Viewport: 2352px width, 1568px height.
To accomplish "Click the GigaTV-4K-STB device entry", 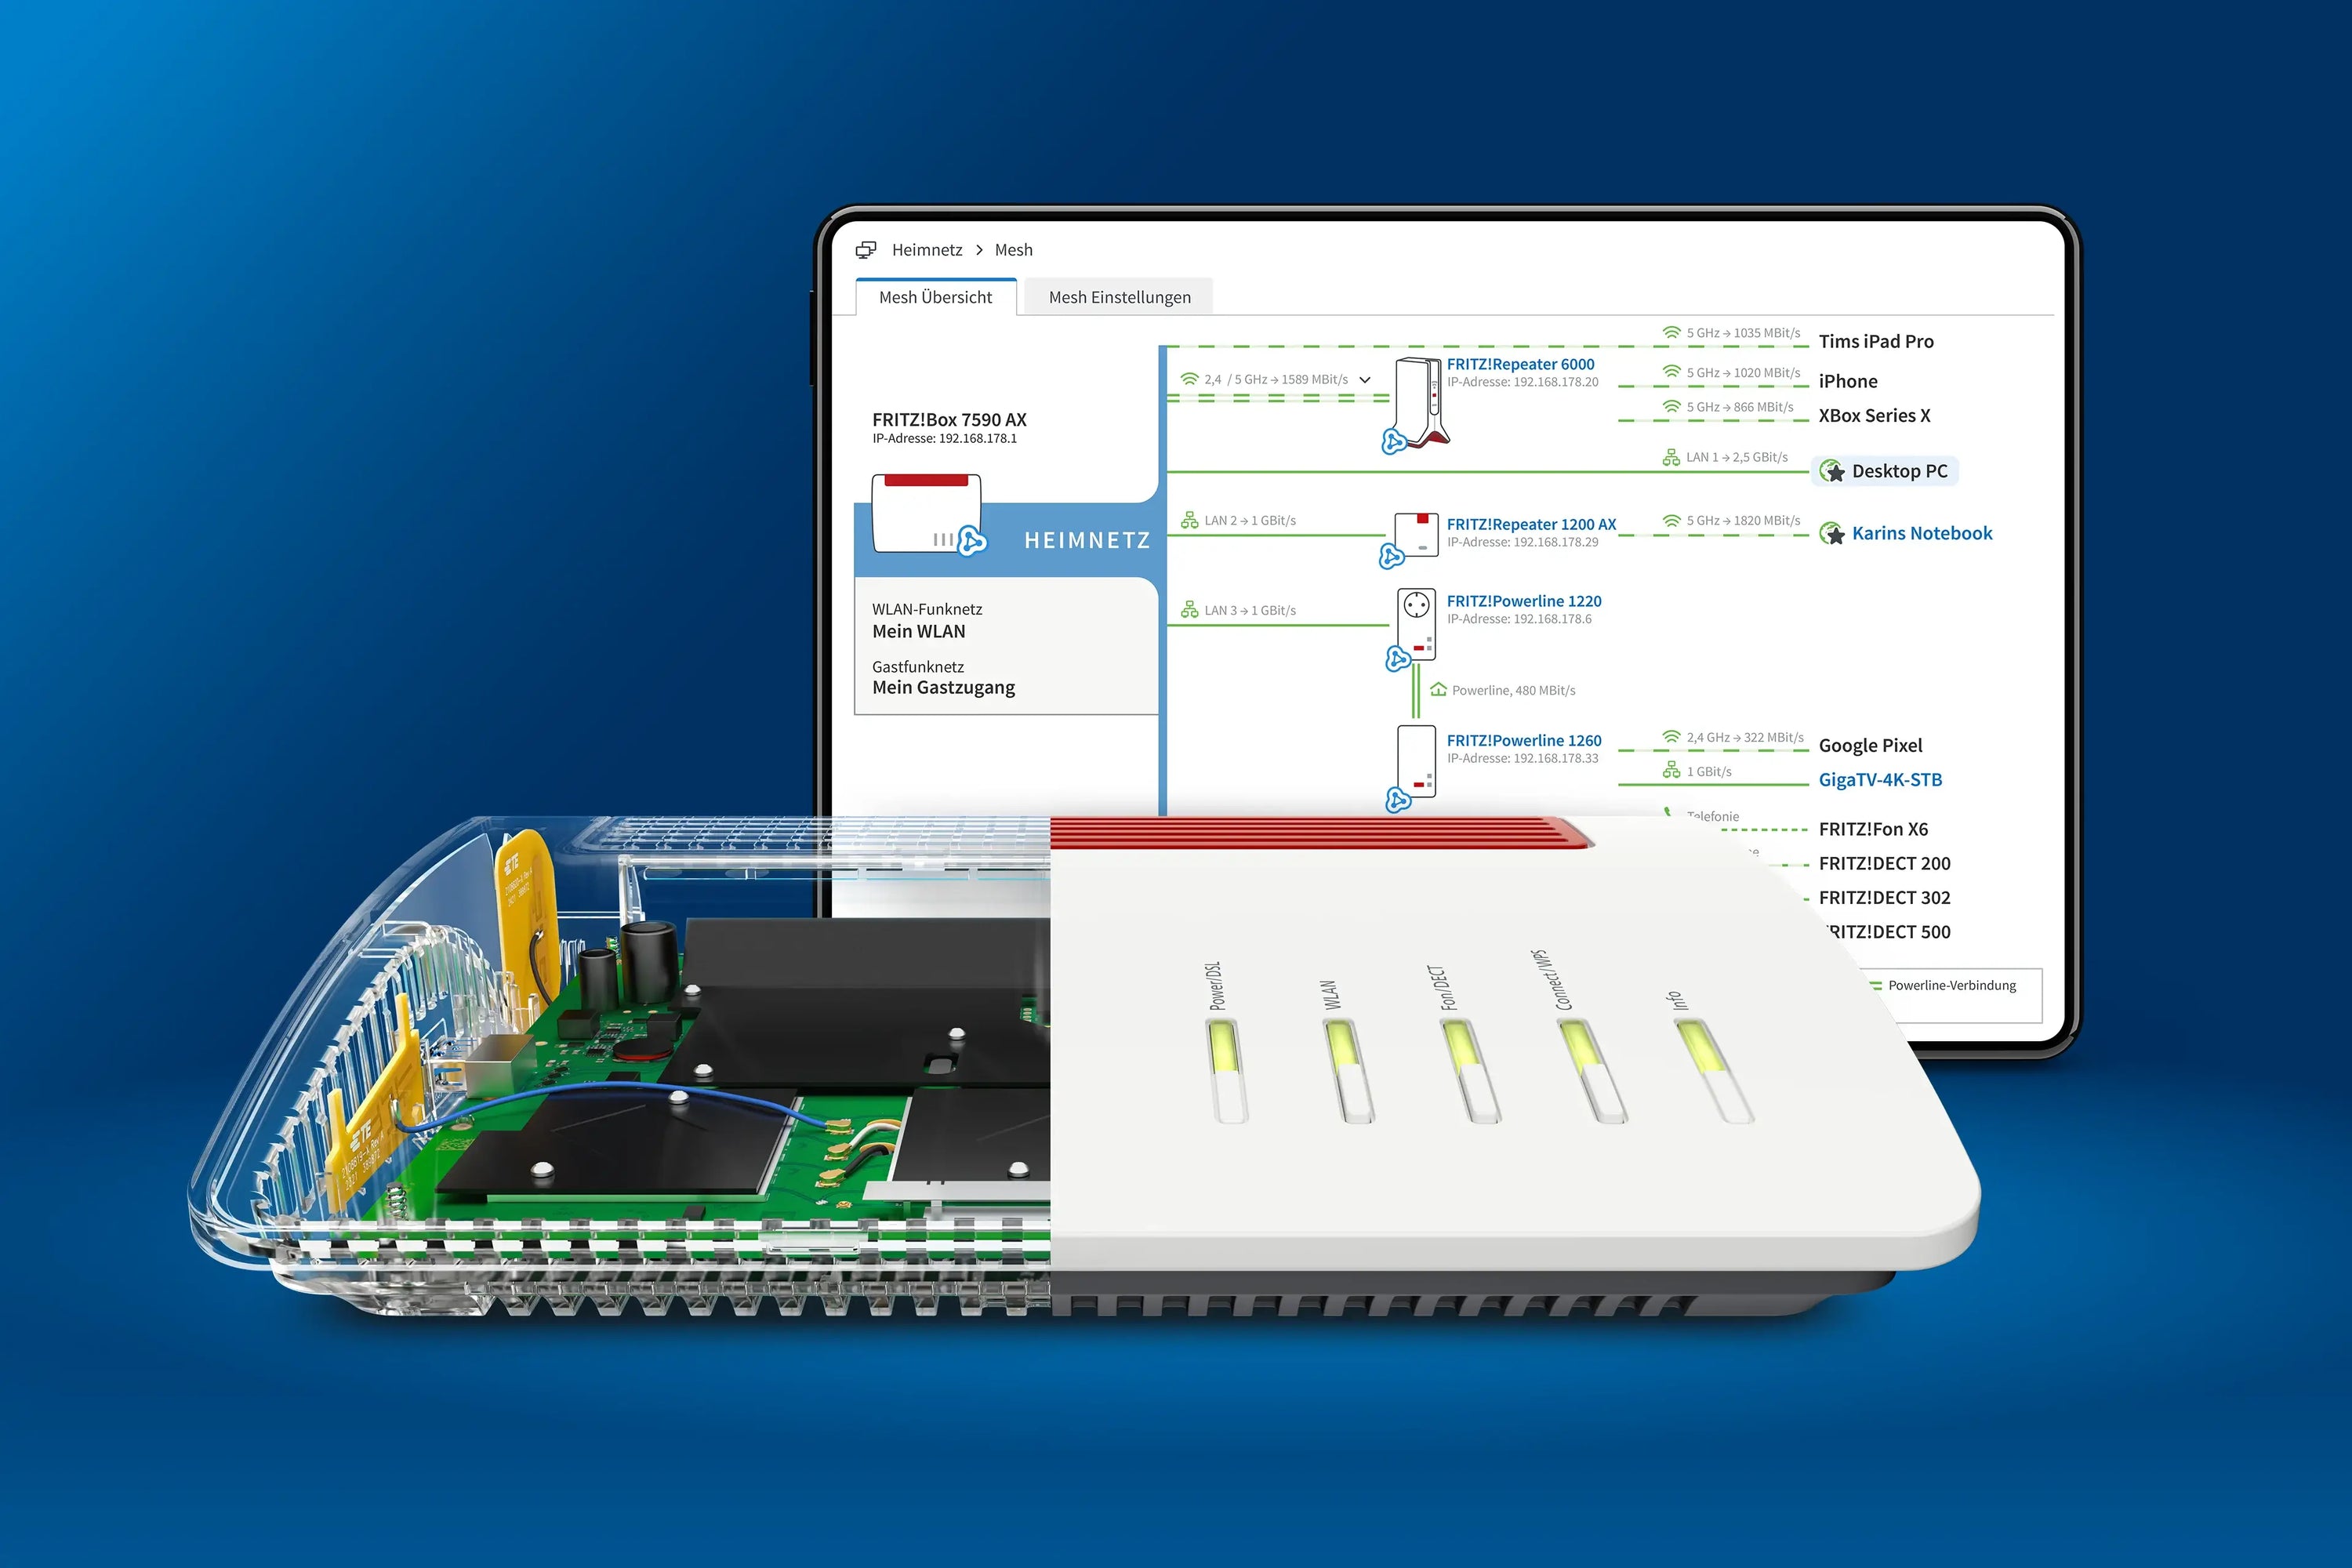I will 1879,779.
